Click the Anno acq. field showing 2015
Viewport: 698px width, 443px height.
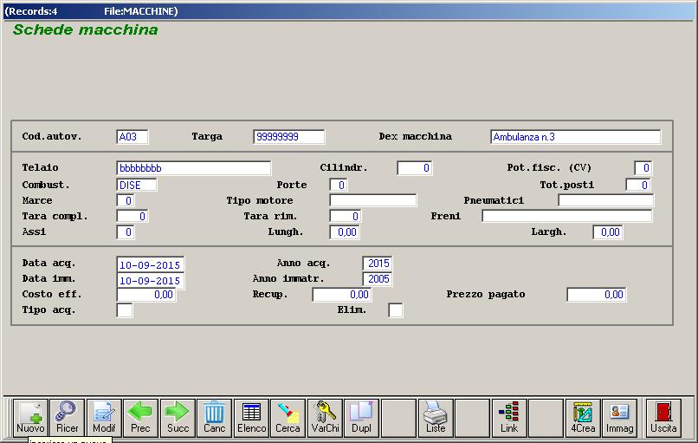pos(378,264)
